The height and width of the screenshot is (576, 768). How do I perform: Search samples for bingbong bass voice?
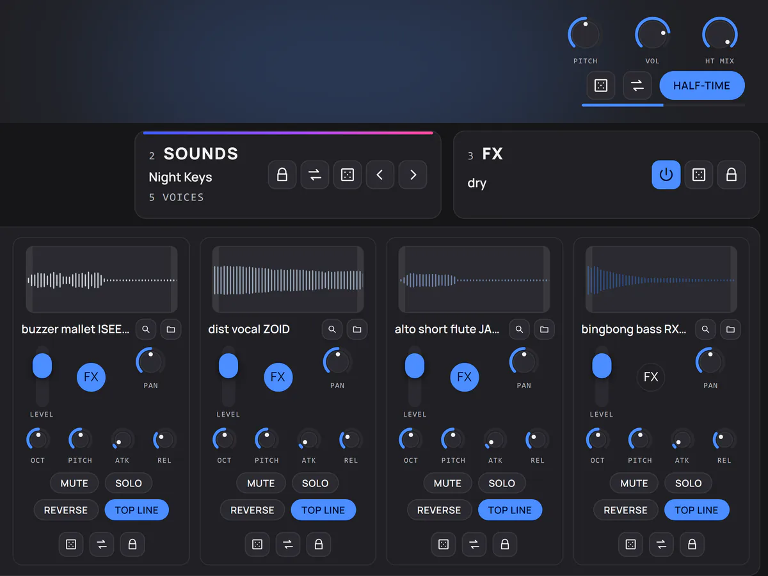(x=705, y=329)
